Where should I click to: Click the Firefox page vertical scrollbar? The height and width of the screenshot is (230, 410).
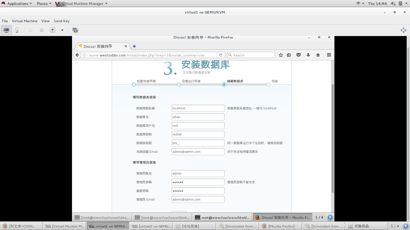coord(333,138)
